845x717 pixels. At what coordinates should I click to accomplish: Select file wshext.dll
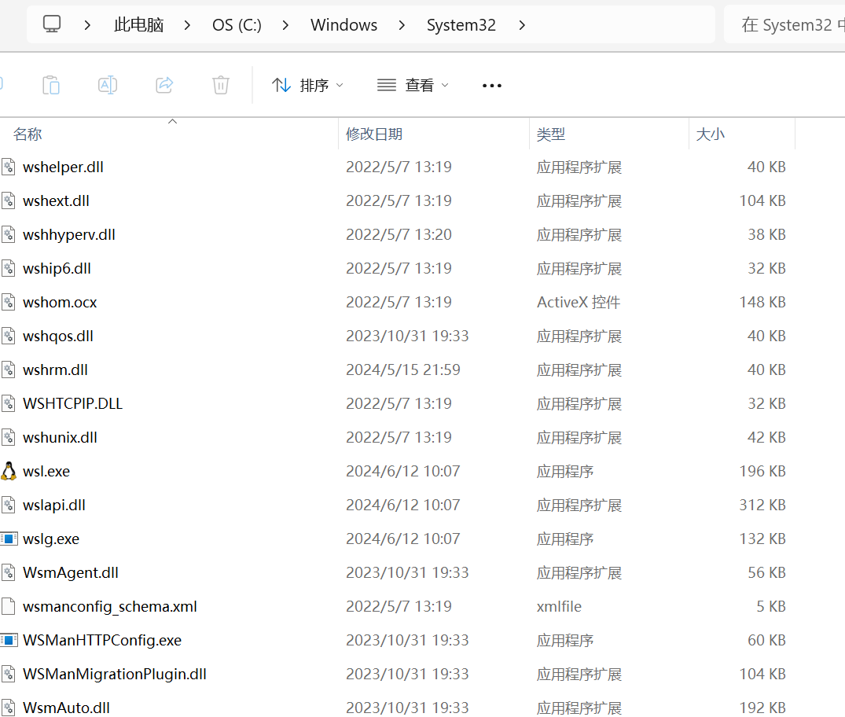[x=56, y=201]
